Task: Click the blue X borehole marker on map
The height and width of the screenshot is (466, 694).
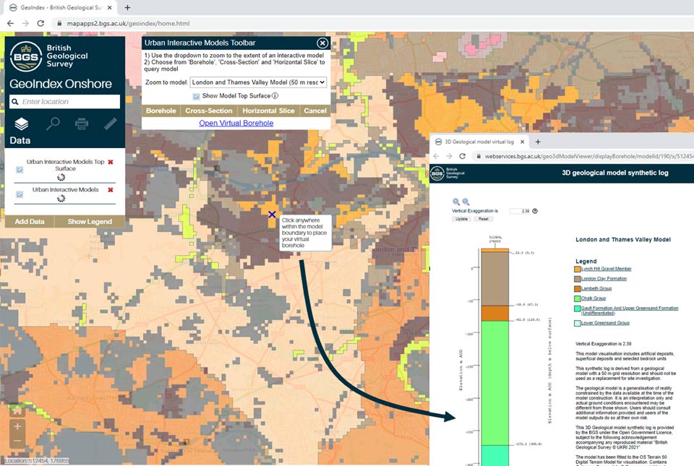Action: pyautogui.click(x=272, y=215)
